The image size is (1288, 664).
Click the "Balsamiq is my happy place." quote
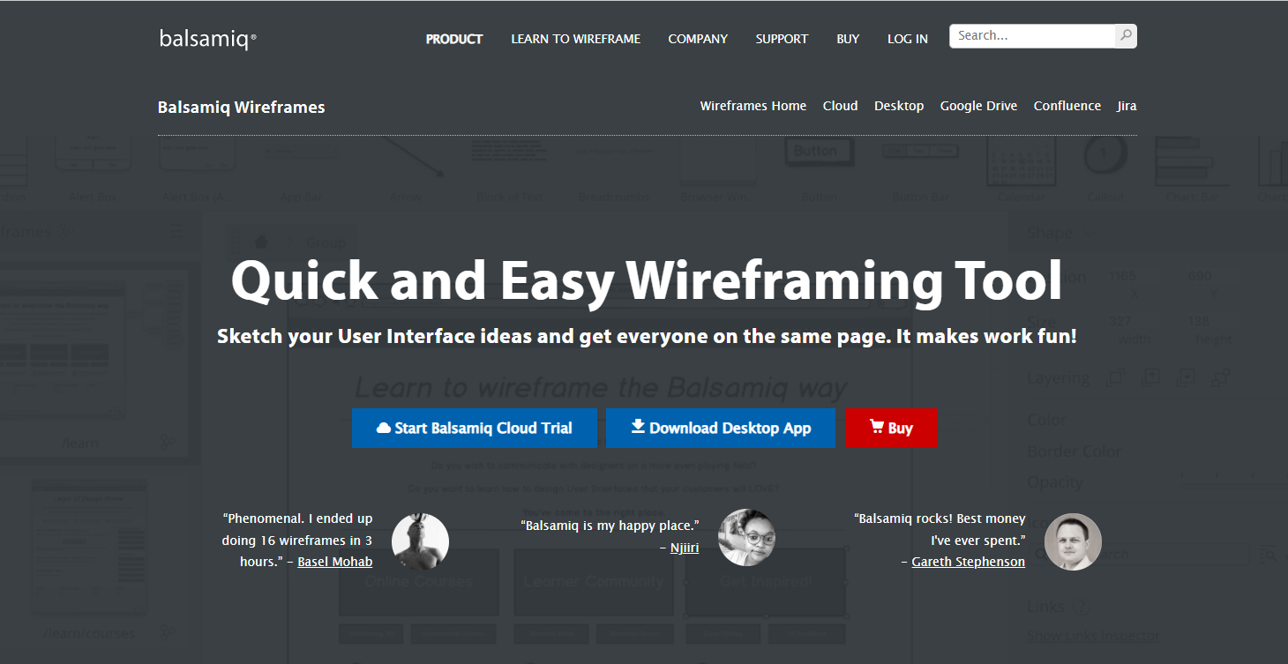(x=610, y=526)
